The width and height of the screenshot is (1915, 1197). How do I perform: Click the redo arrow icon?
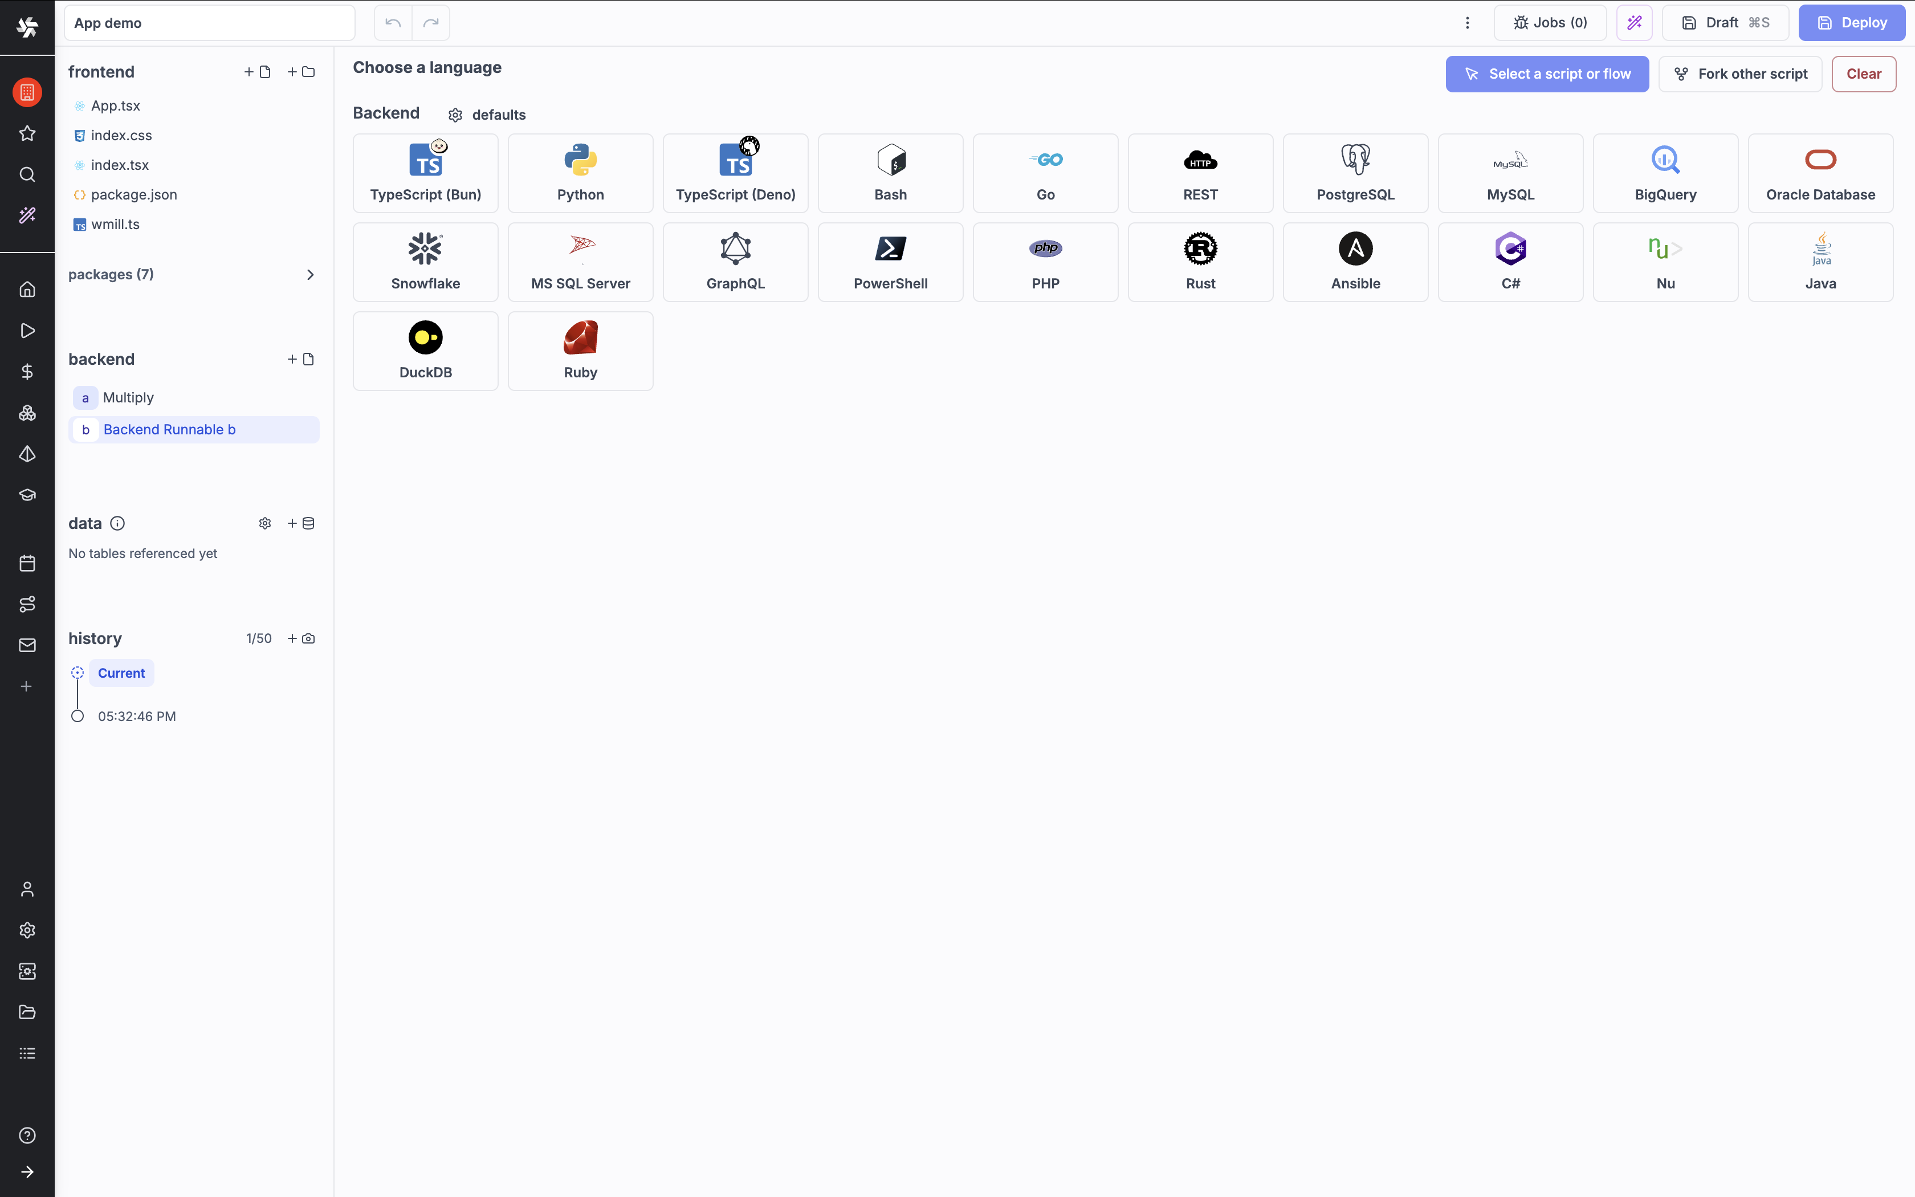(x=430, y=23)
